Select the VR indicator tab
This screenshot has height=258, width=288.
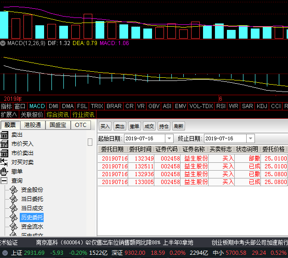coord(141,106)
